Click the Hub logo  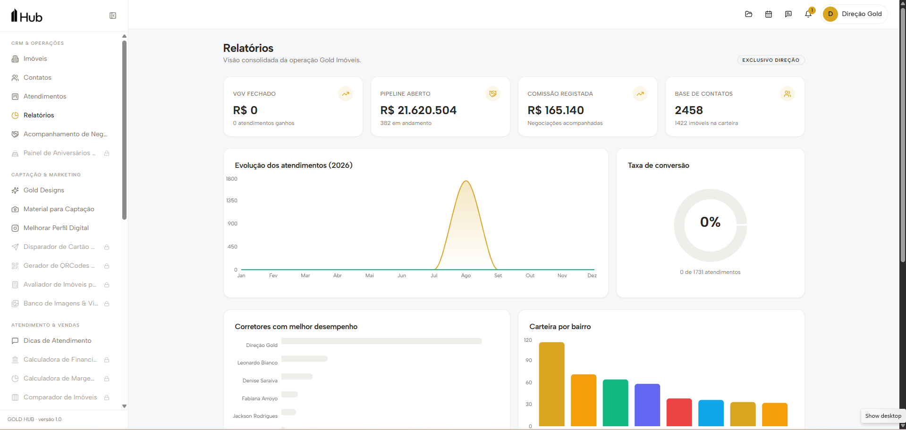(x=27, y=16)
